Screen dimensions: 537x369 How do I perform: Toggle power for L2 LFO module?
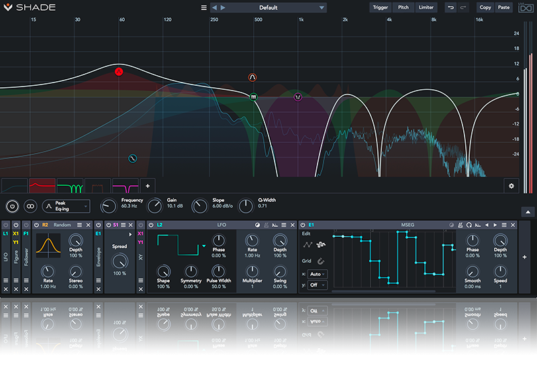150,225
